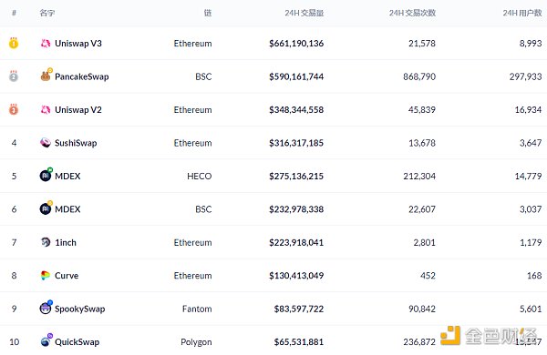The height and width of the screenshot is (355, 547).
Task: Sort by 24H交易量 column header
Action: click(x=304, y=14)
